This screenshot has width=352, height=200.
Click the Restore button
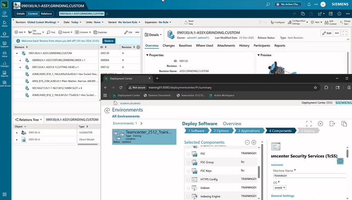point(109,41)
